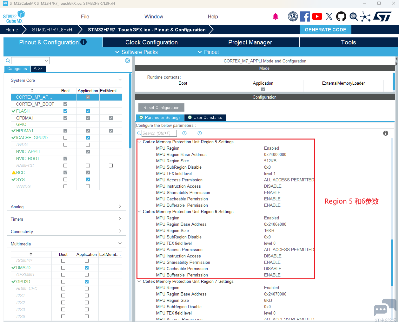Open the 10th anniversary badge icon
Screen dimensions: 399x325
(x=293, y=16)
